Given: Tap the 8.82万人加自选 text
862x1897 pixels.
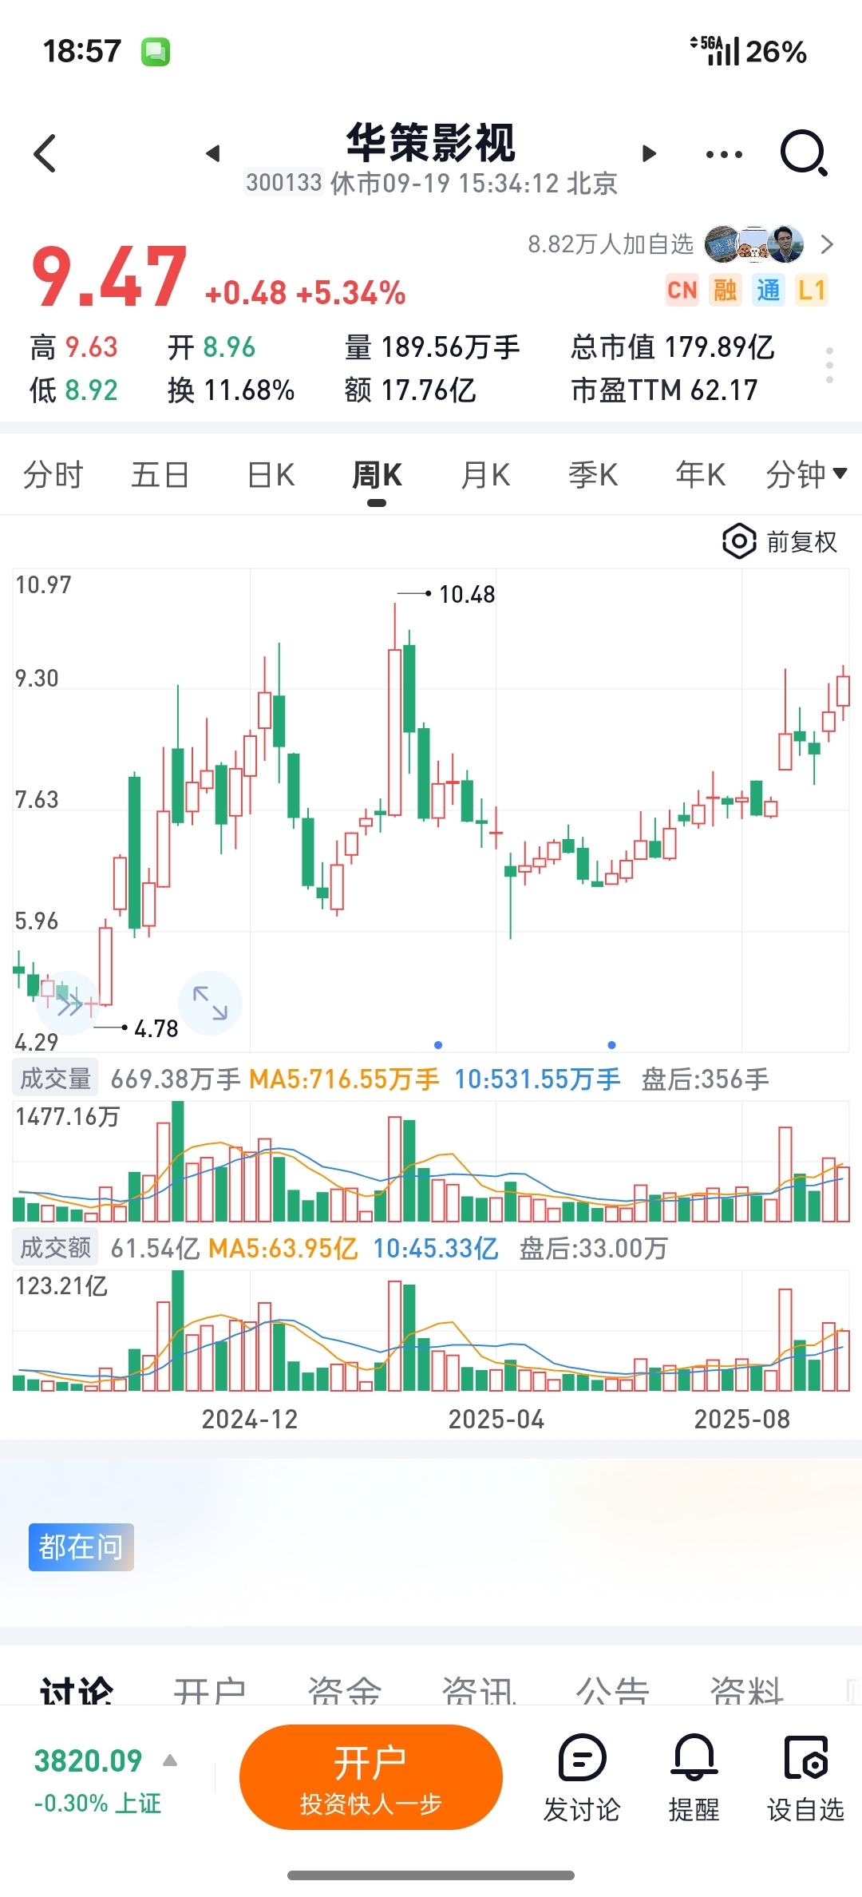Looking at the screenshot, I should click(x=611, y=244).
